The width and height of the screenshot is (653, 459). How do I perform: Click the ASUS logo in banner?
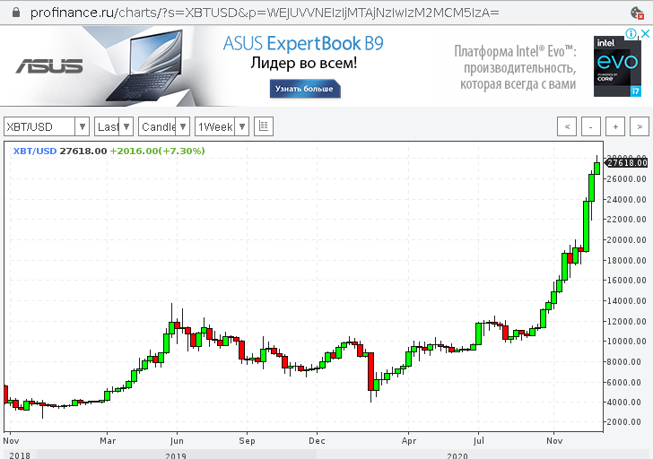[x=48, y=65]
